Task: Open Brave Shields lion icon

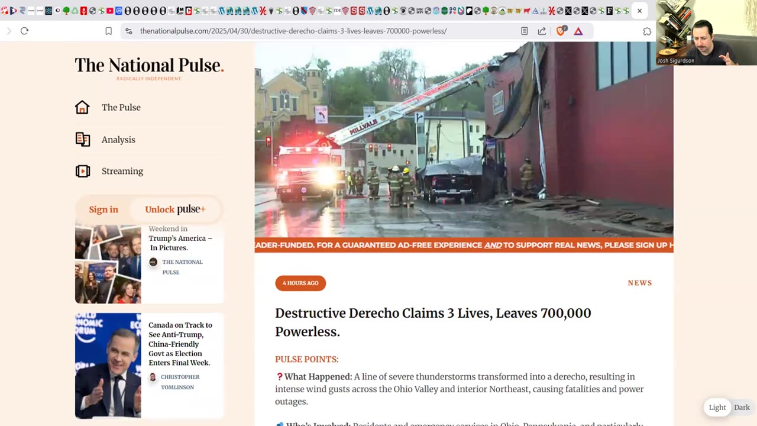Action: (561, 31)
